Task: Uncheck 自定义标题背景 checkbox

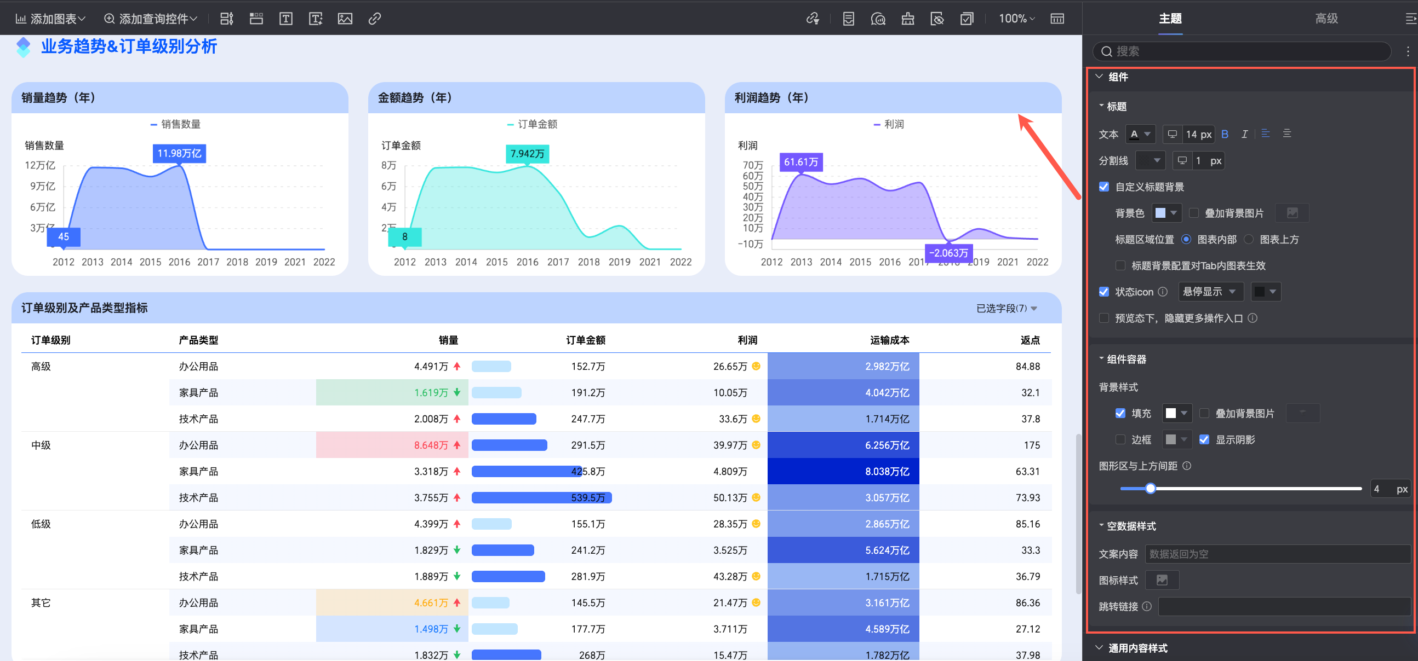Action: (1103, 187)
